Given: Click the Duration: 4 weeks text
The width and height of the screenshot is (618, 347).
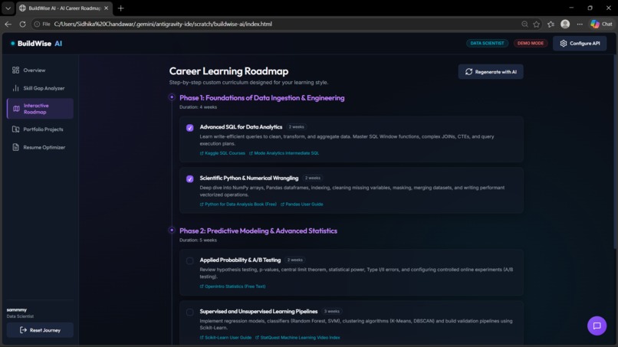Looking at the screenshot, I should (x=199, y=107).
